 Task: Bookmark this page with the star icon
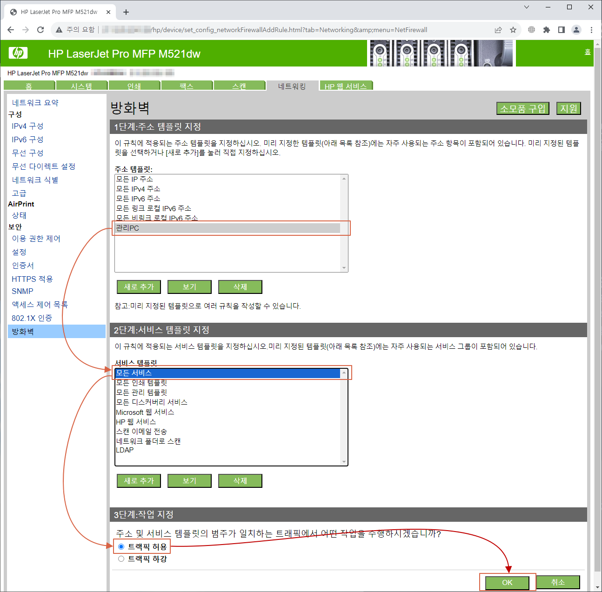513,30
